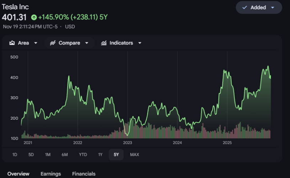
Task: Select the 1D time range
Action: click(x=15, y=155)
